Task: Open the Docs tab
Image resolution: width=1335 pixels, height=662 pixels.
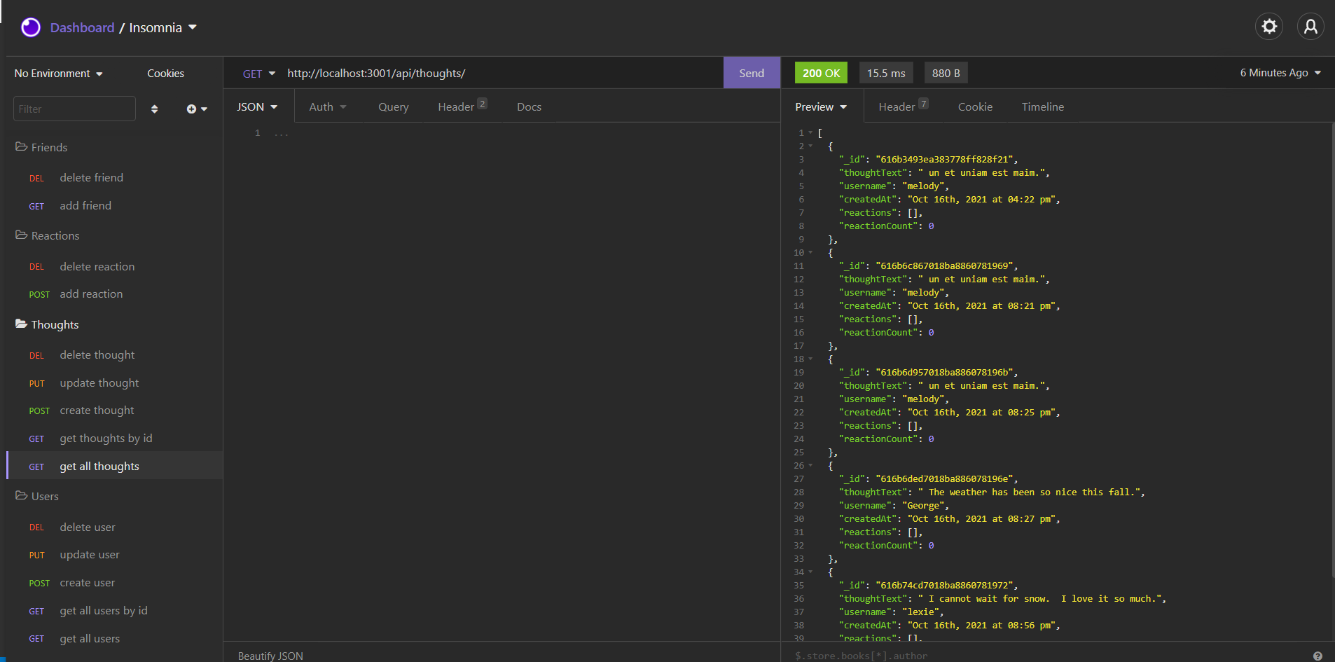Action: (x=529, y=107)
